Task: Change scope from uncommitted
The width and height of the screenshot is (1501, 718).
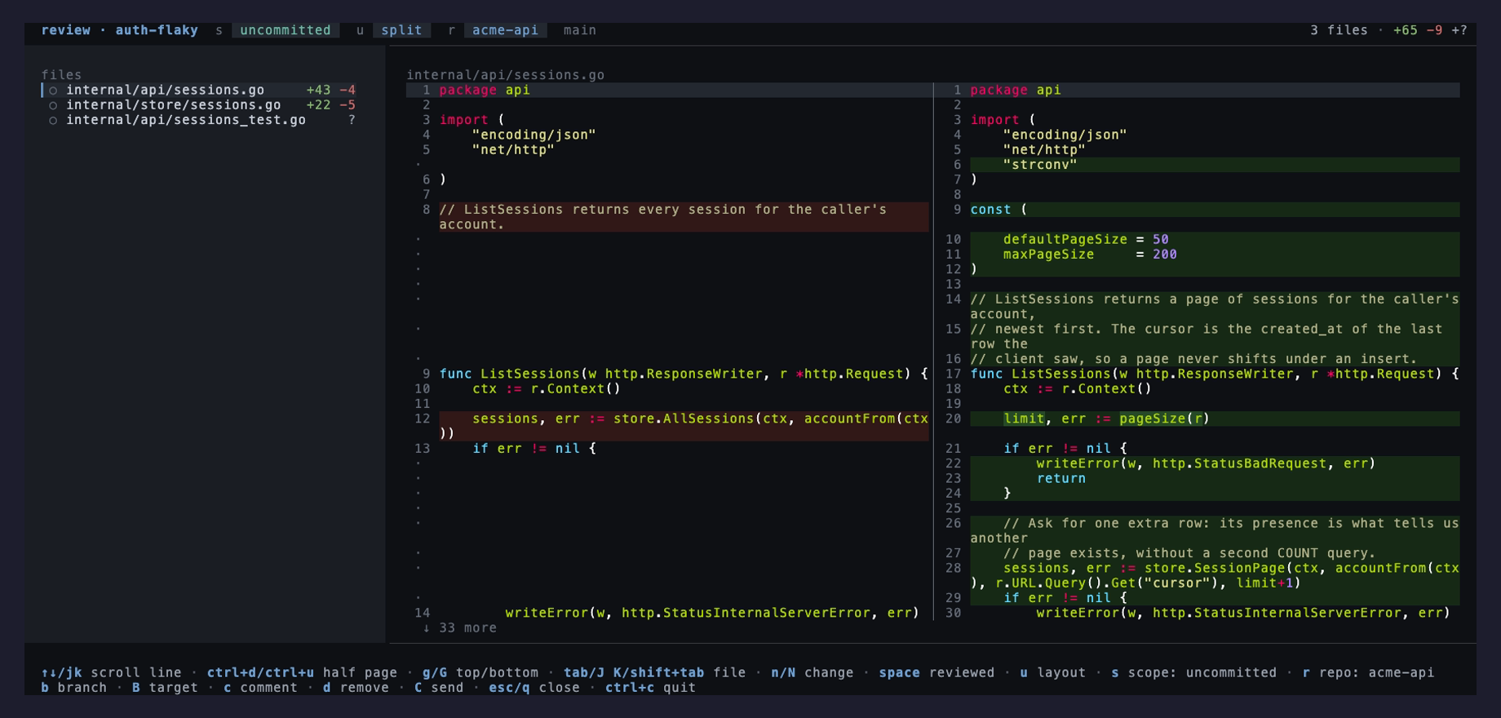Action: point(285,30)
